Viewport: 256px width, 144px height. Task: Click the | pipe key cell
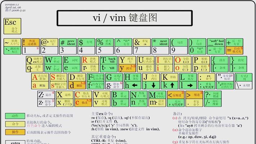click(x=244, y=77)
